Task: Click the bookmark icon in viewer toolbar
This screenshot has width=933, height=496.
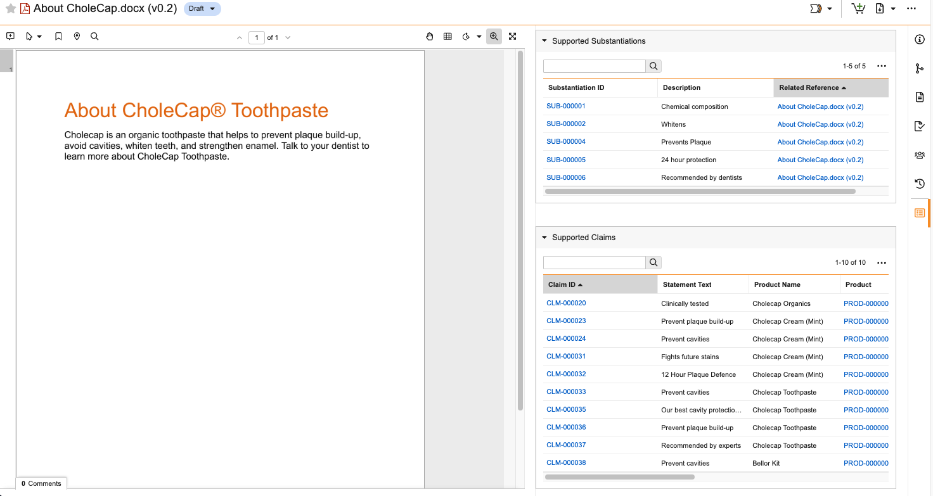Action: pyautogui.click(x=58, y=37)
